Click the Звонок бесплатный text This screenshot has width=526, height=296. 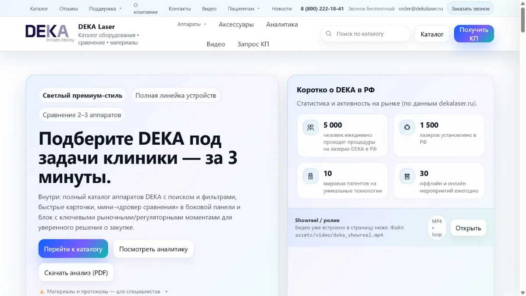(371, 8)
